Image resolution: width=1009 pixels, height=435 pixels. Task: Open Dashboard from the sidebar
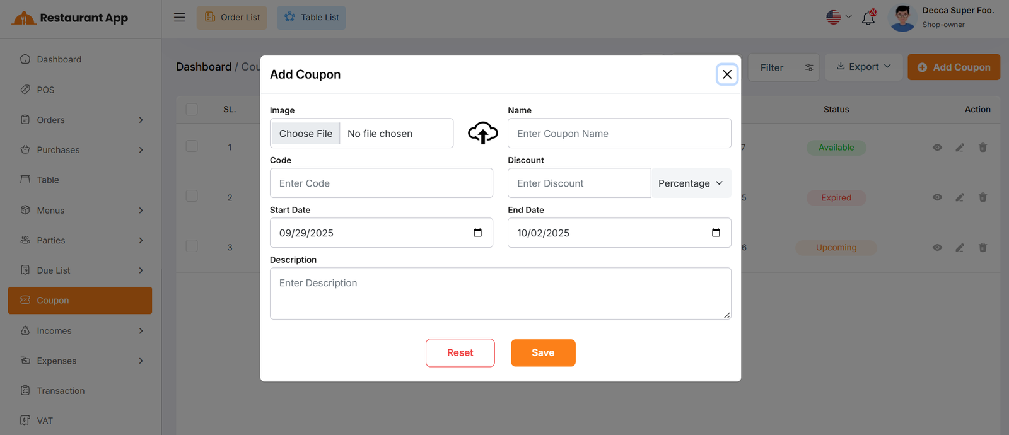[59, 59]
